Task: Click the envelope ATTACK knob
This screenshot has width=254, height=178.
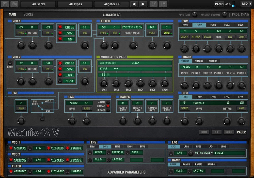Action: [x=196, y=48]
